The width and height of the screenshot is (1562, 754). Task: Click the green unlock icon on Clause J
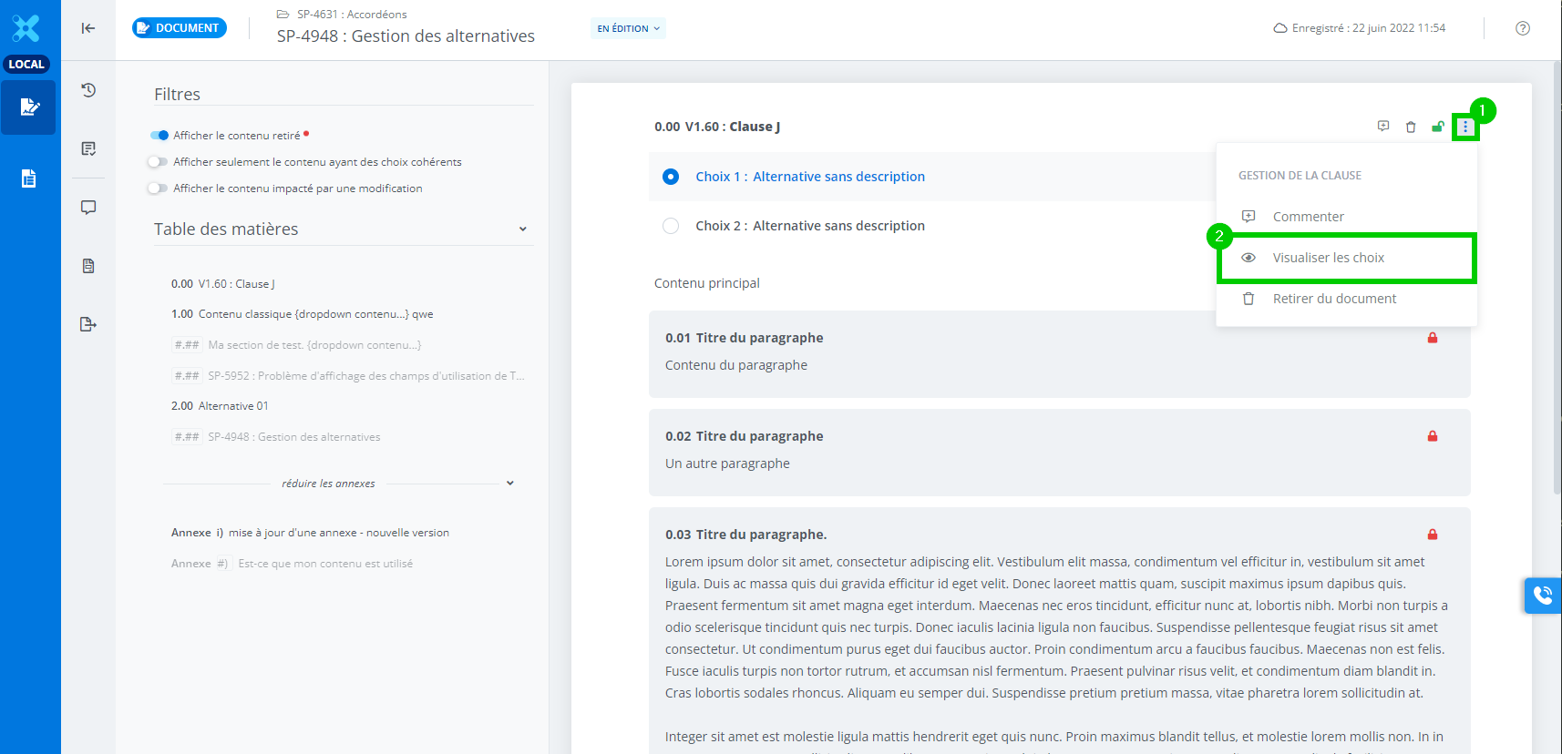point(1437,127)
